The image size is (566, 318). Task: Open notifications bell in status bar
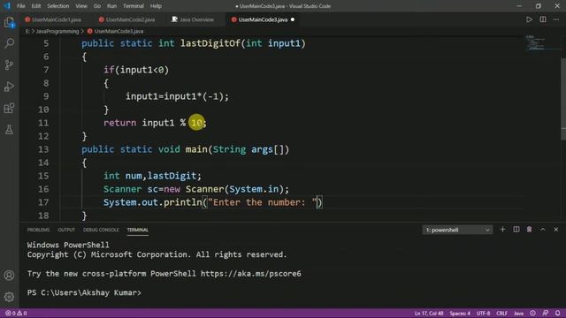[558, 314]
